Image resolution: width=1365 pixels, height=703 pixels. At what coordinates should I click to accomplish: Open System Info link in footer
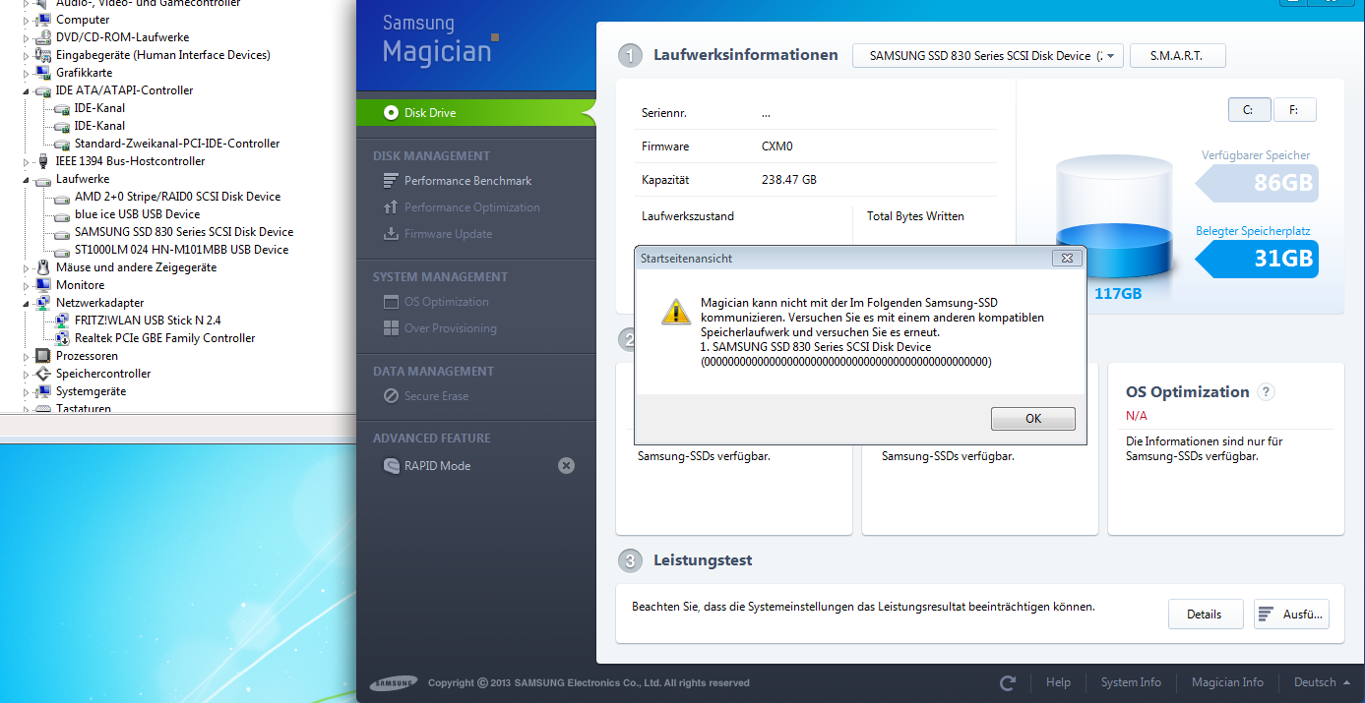1131,682
